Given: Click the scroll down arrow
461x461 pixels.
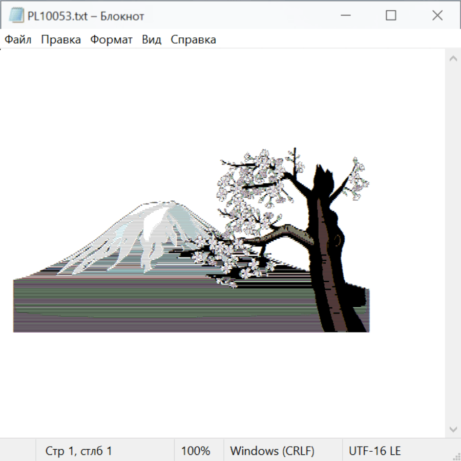Looking at the screenshot, I should pos(453,429).
